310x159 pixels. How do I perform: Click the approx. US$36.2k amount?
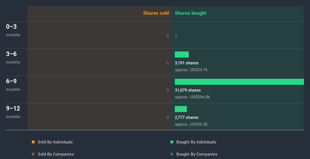(x=191, y=124)
